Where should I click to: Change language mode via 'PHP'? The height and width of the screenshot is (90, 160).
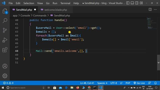pos(128,83)
